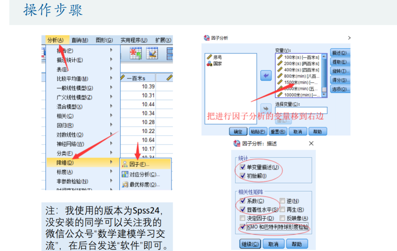Image resolution: width=397 pixels, height=251 pixels.
Task: Open the 分析(A) menu
Action: pyautogui.click(x=55, y=40)
